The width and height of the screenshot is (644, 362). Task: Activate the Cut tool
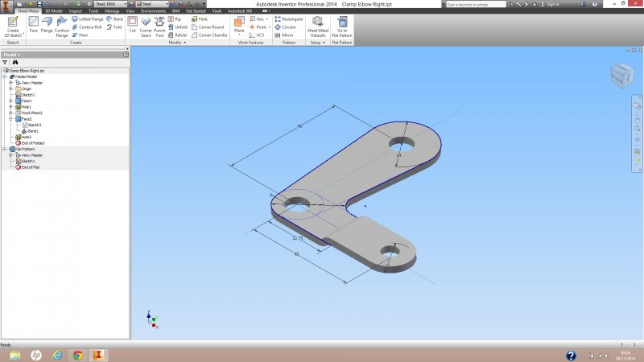pyautogui.click(x=132, y=25)
